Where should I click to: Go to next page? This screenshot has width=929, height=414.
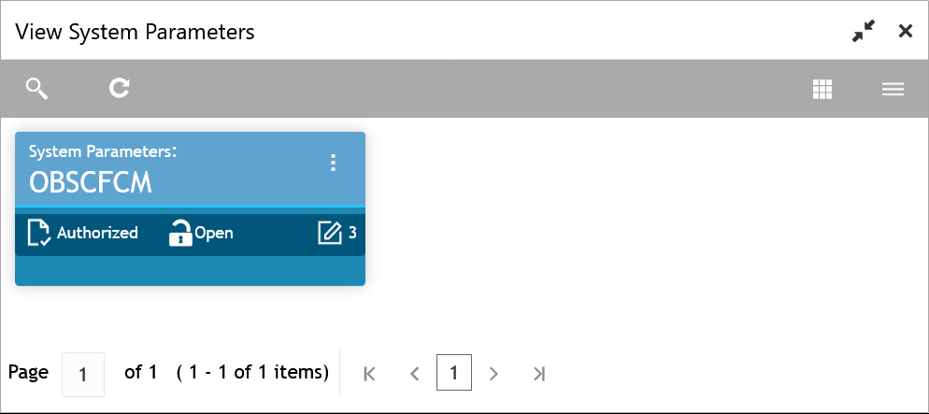(493, 374)
